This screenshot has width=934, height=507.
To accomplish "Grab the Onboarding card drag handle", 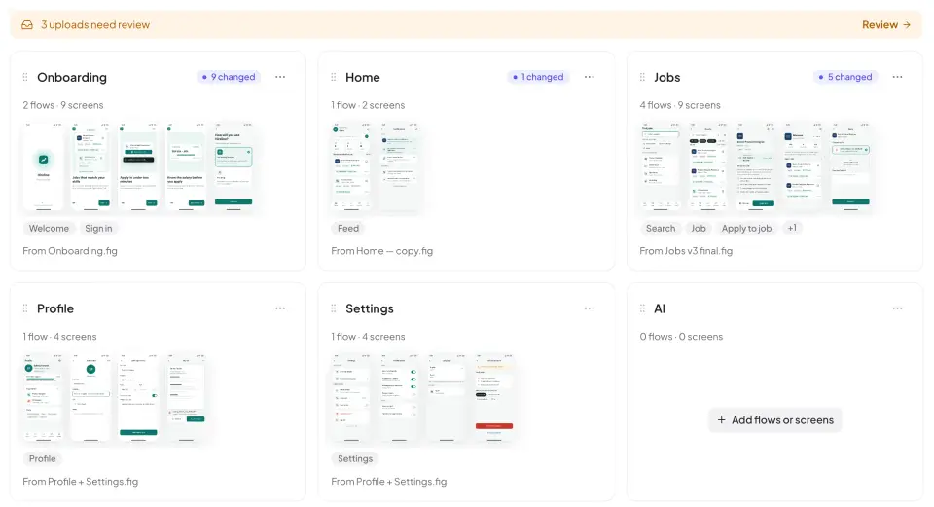I will [x=25, y=77].
